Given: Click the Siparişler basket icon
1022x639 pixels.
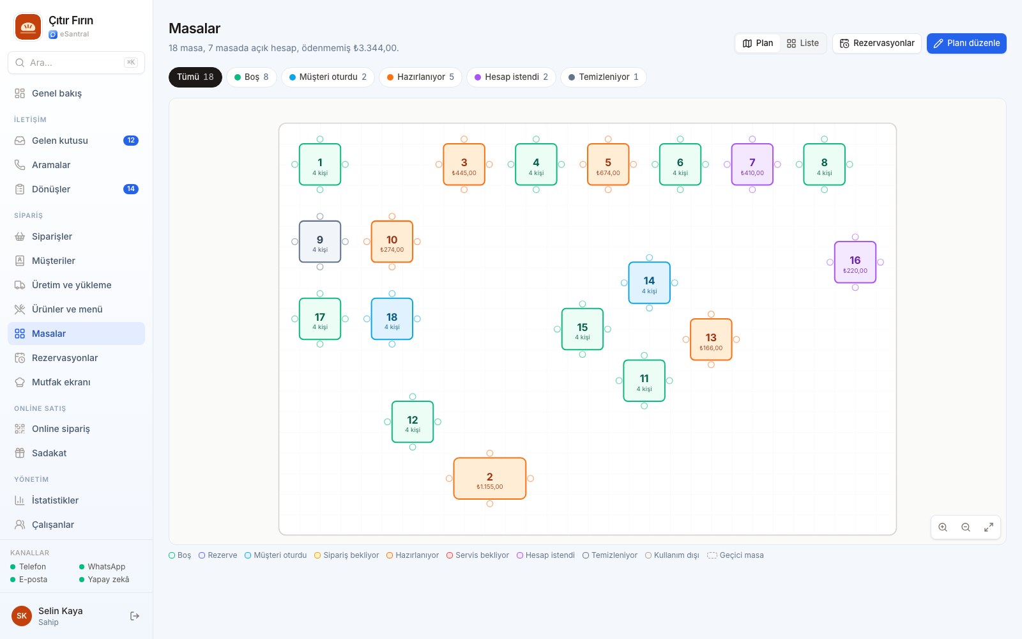Looking at the screenshot, I should 20,236.
